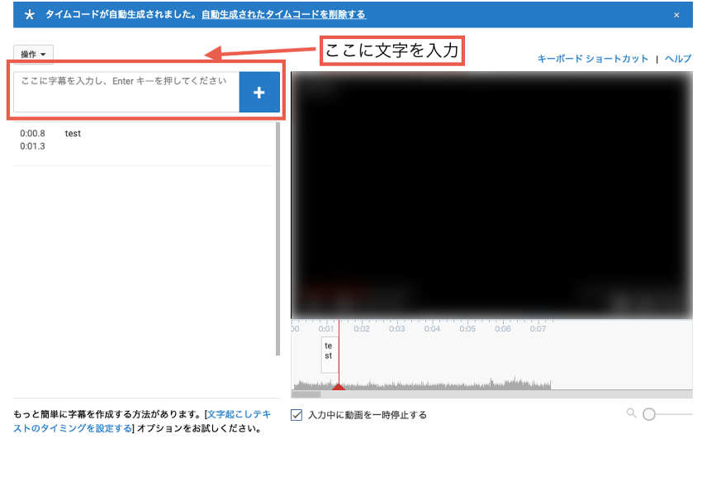The width and height of the screenshot is (702, 487).
Task: Open the 操作 dropdown menu
Action: [x=33, y=55]
